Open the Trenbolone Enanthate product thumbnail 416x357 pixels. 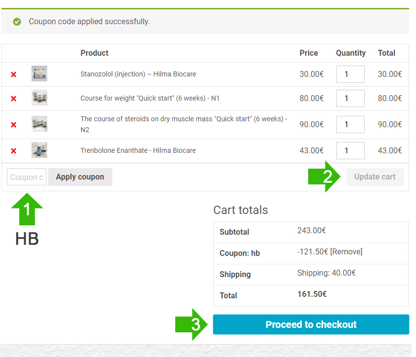click(x=39, y=150)
